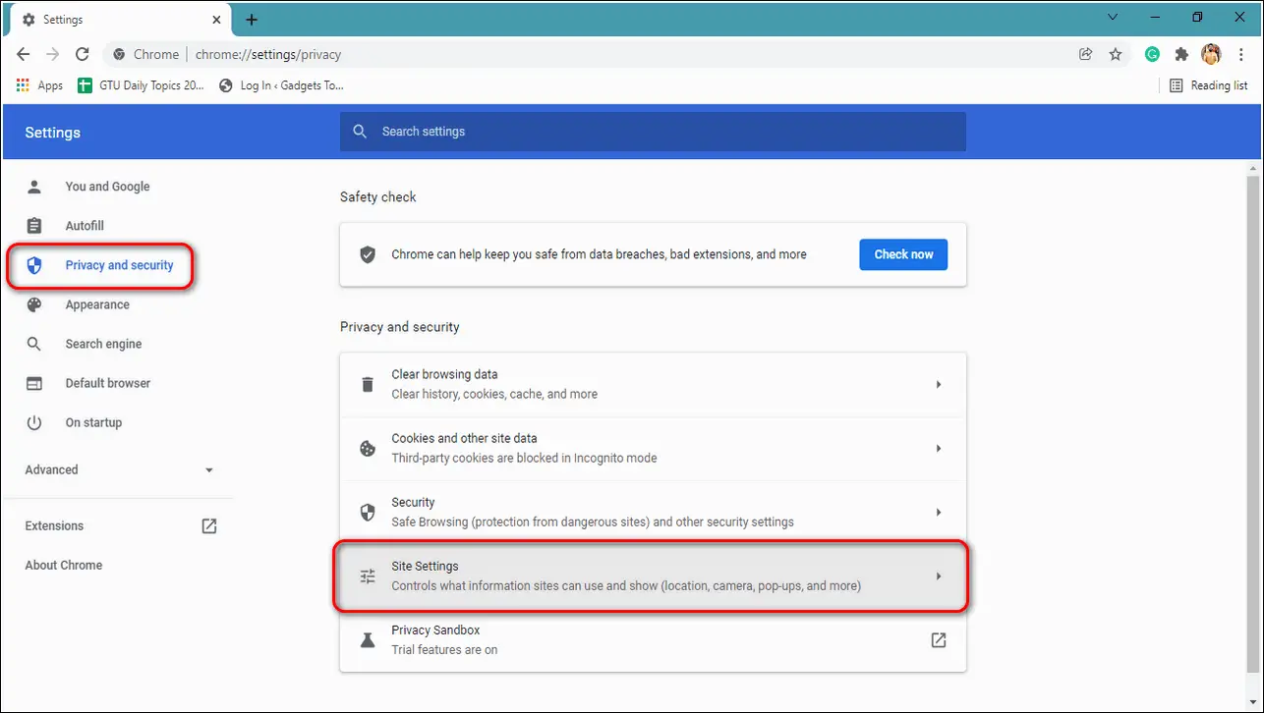Go back with the back arrow

[x=24, y=55]
